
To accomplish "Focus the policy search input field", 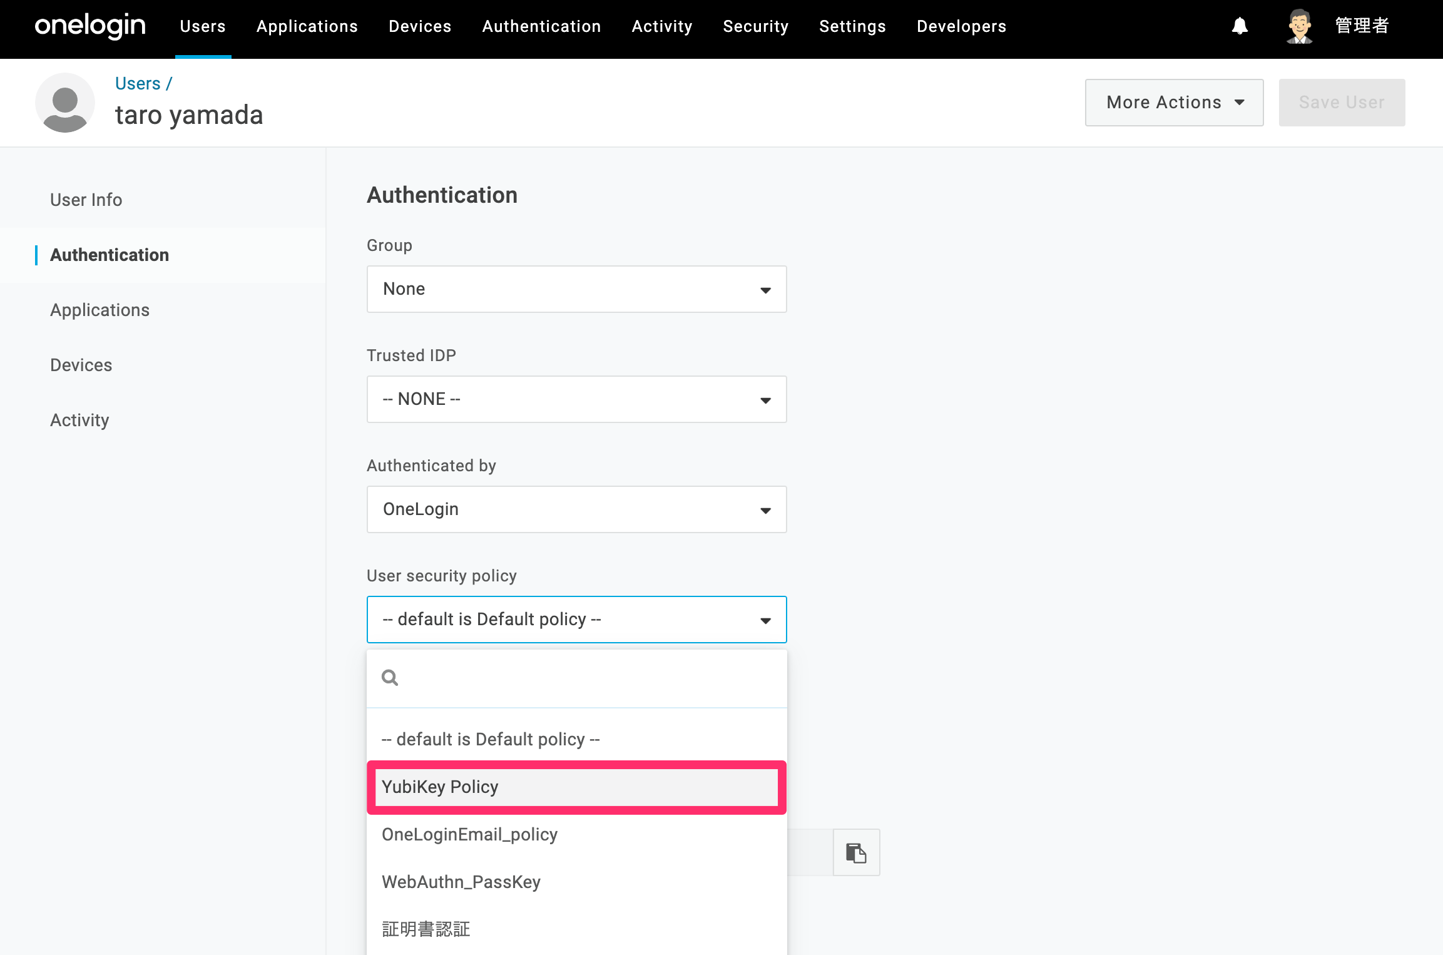I will pyautogui.click(x=576, y=678).
